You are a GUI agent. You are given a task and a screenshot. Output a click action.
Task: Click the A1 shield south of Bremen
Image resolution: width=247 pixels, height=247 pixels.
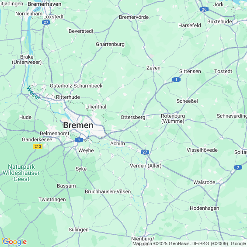tap(79, 140)
